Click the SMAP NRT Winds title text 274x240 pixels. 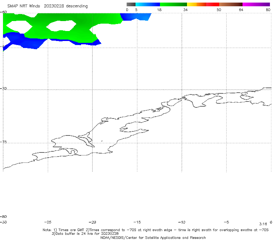(47, 6)
